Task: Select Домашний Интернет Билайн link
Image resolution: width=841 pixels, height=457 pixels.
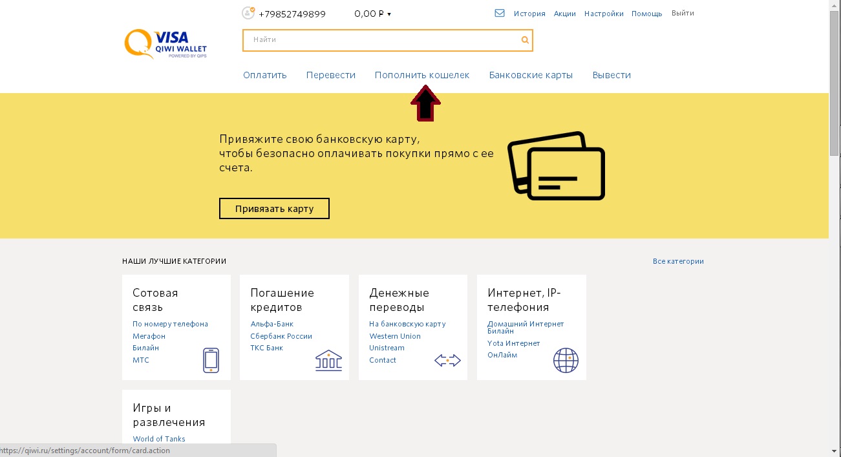Action: pyautogui.click(x=526, y=327)
